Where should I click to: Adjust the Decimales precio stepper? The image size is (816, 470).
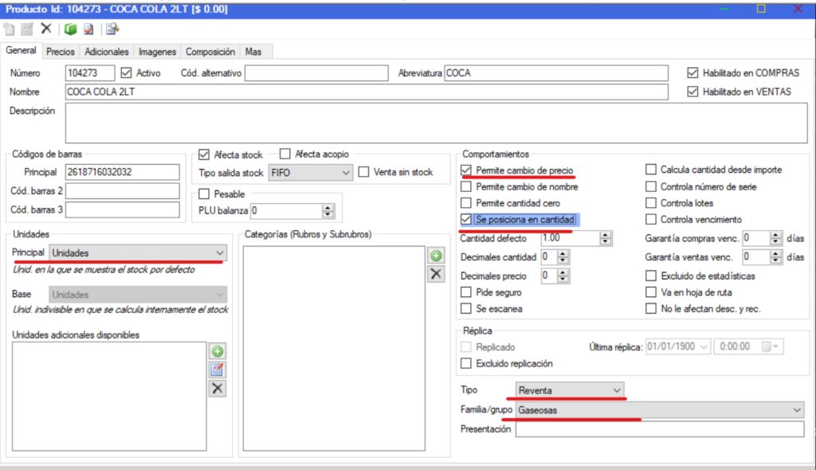(x=563, y=276)
